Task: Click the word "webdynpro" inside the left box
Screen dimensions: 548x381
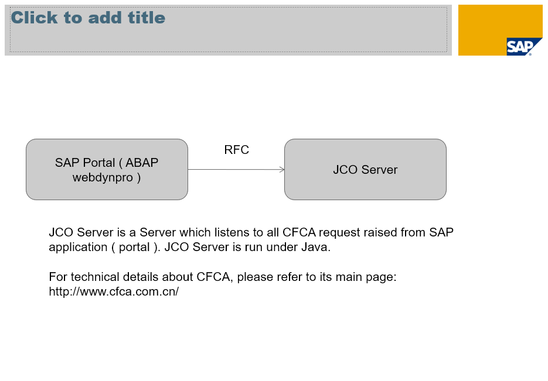Action: coord(103,177)
